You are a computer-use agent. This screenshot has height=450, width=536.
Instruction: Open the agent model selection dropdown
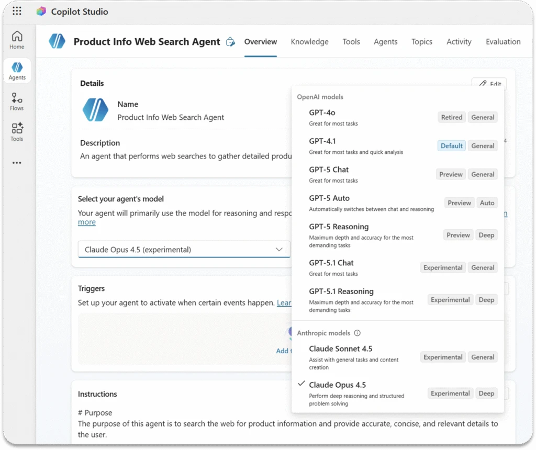pyautogui.click(x=184, y=250)
